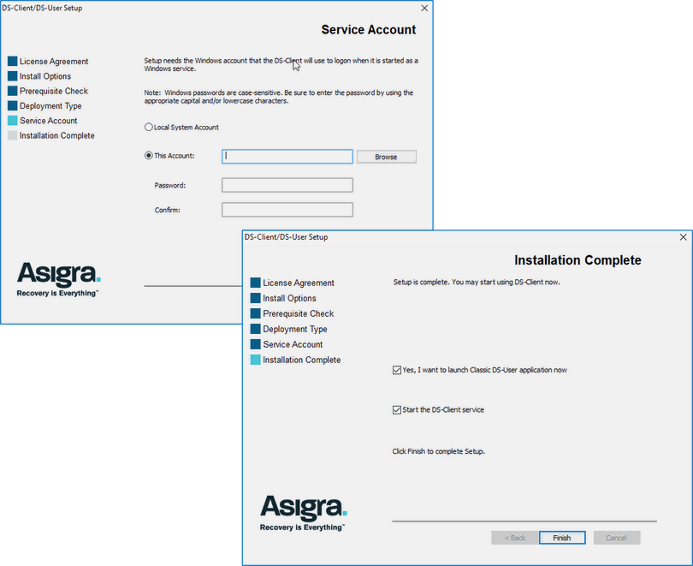Viewport: 693px width, 566px height.
Task: Click Install Options step icon in Installation Complete window
Action: pyautogui.click(x=256, y=298)
